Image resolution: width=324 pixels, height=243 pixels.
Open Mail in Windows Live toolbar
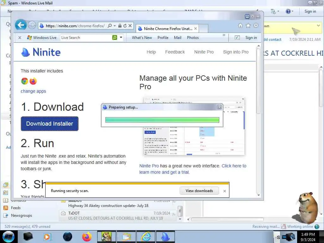point(178,38)
